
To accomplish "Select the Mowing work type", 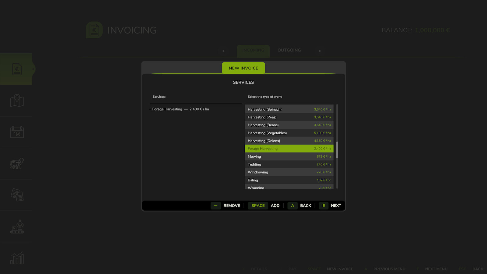I will pos(289,156).
